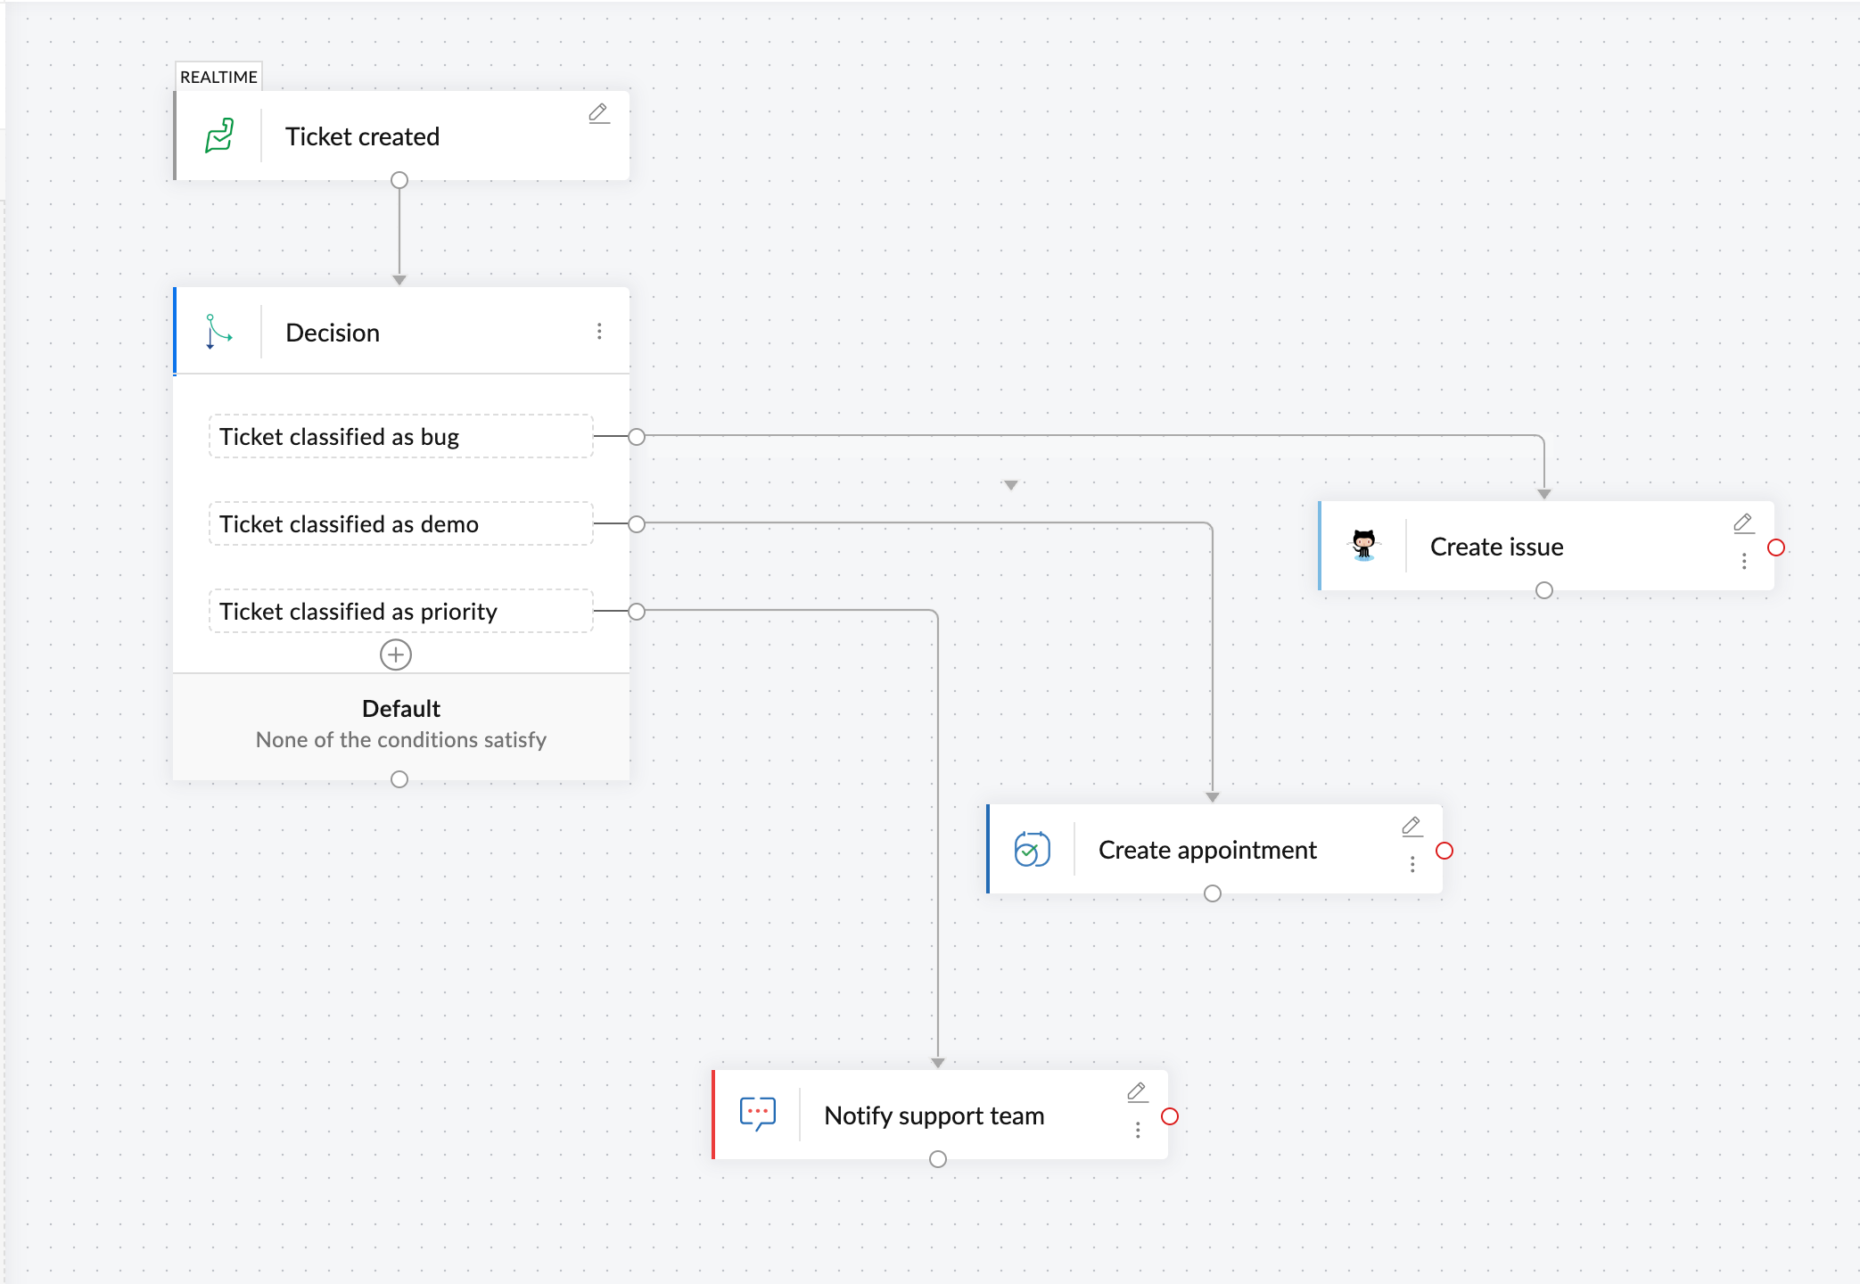Click the edit pencil on Ticket created
The height and width of the screenshot is (1284, 1860).
pyautogui.click(x=598, y=113)
